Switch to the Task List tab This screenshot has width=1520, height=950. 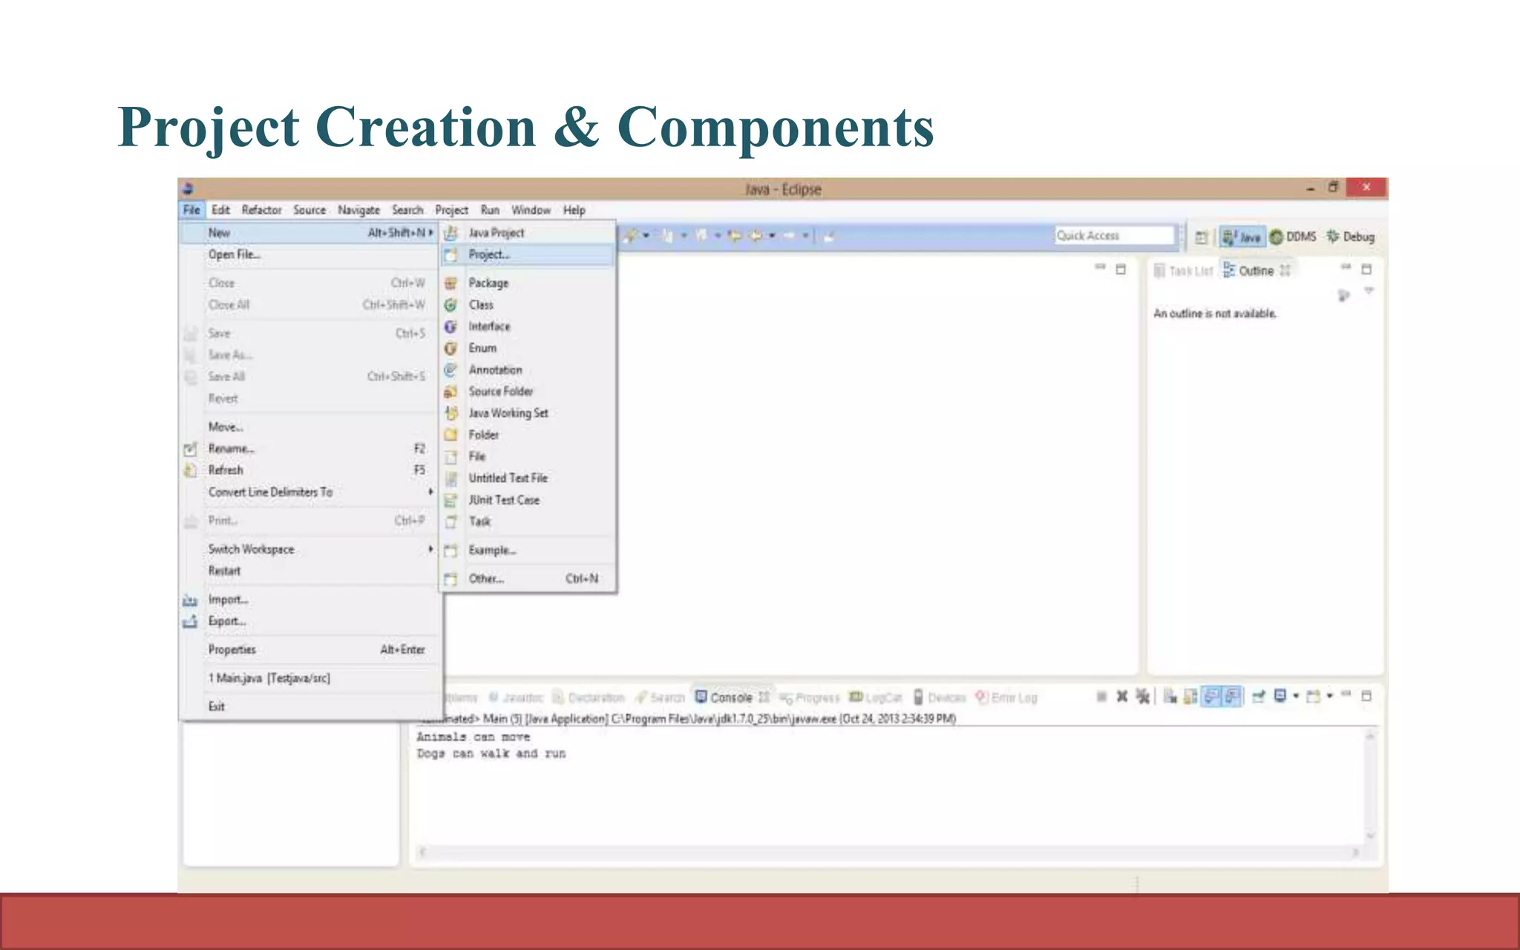pyautogui.click(x=1184, y=271)
